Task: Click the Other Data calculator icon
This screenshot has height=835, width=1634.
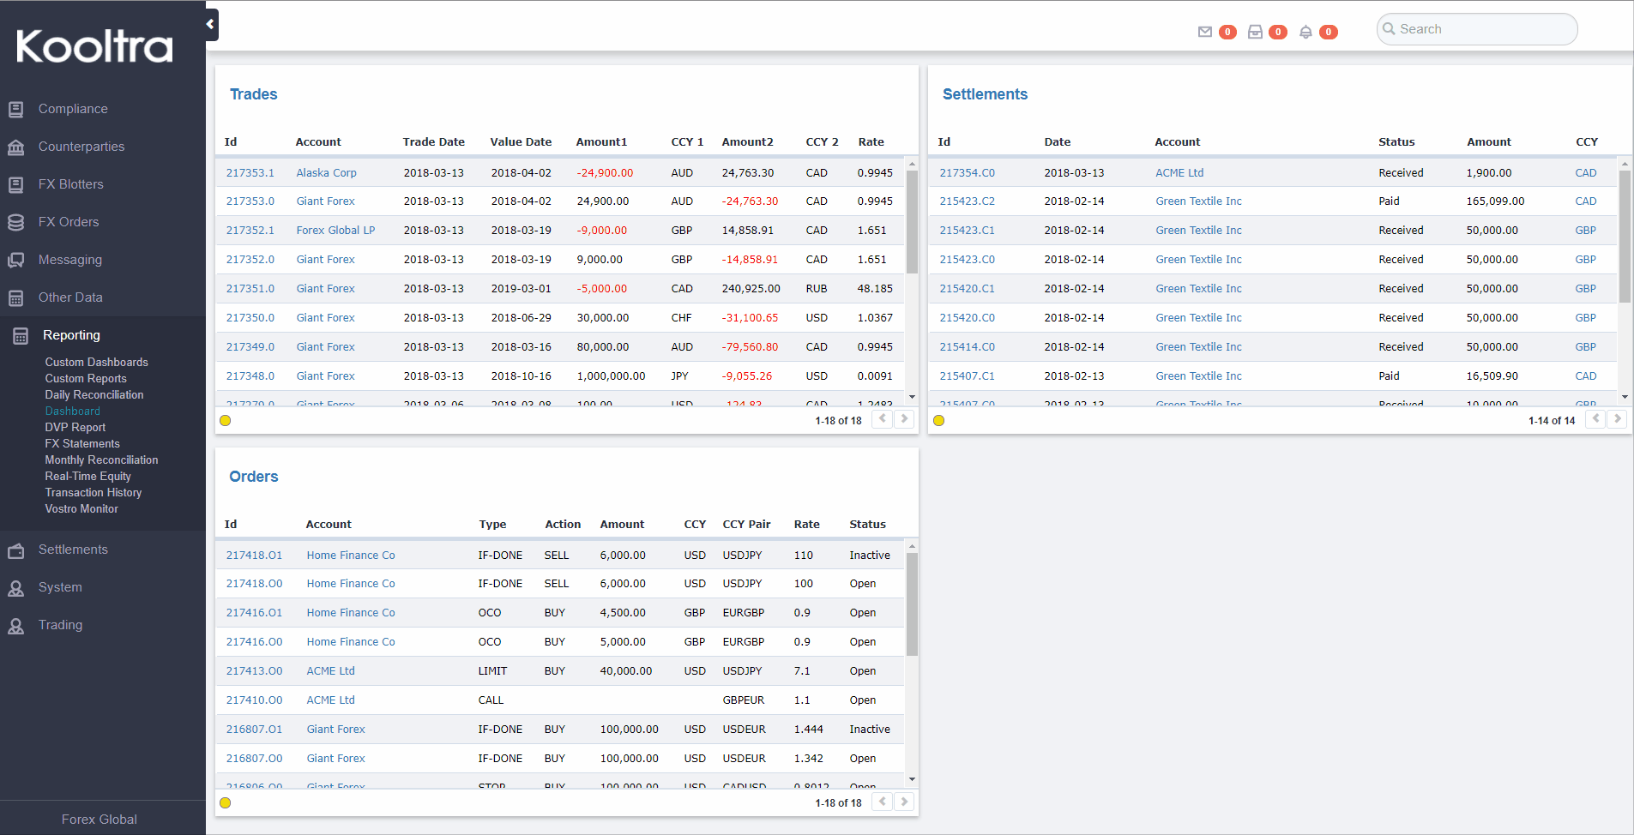Action: (15, 297)
